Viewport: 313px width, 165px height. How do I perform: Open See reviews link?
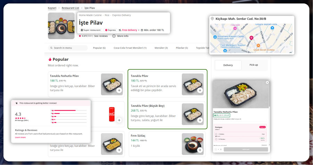(x=101, y=36)
